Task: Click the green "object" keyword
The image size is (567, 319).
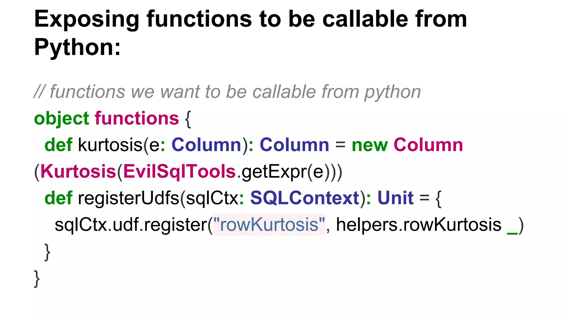Action: pos(61,119)
